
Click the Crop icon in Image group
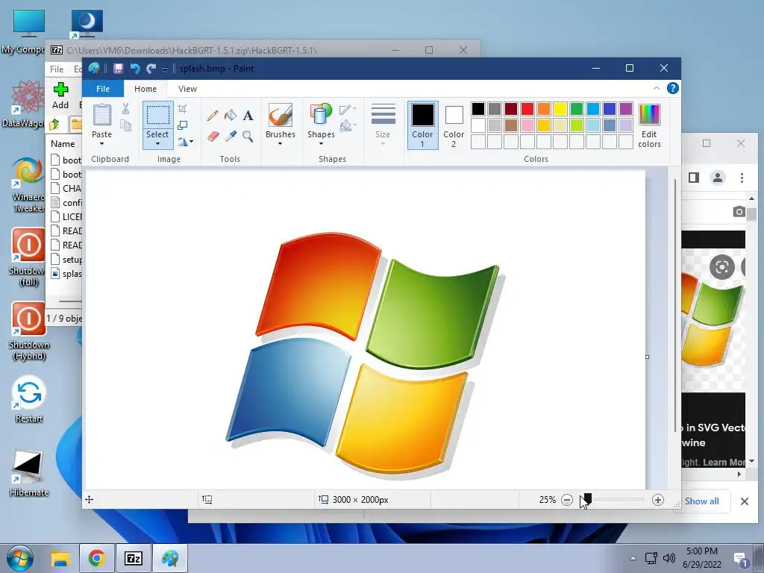click(x=182, y=109)
